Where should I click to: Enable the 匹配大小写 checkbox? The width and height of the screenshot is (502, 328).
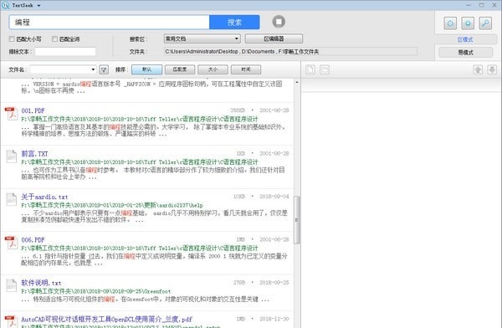(x=12, y=38)
